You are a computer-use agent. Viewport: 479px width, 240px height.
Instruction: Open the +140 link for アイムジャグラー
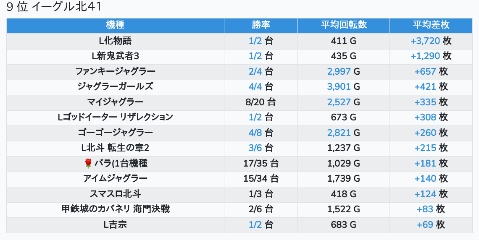click(425, 178)
